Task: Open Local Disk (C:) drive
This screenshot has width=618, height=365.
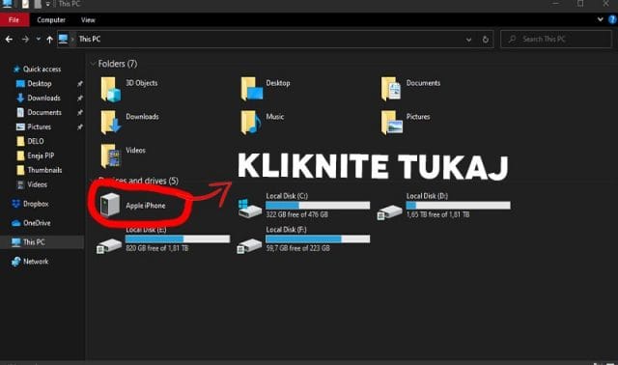Action: click(304, 206)
